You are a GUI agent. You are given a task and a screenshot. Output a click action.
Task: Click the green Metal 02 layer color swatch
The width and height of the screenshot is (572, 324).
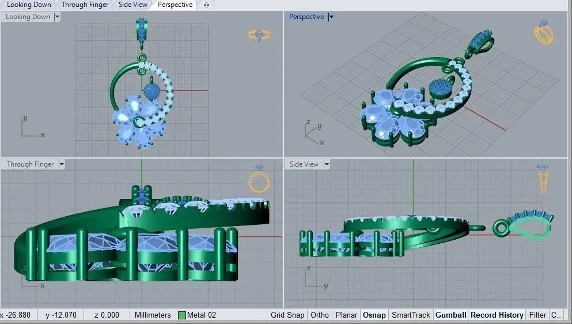coord(181,315)
